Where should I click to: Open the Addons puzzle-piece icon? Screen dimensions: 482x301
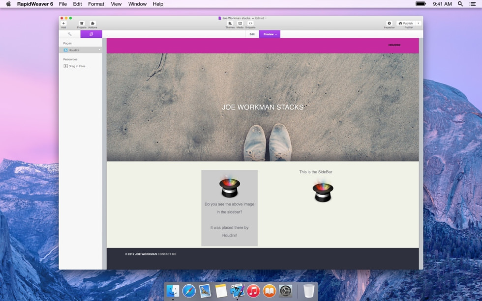(x=92, y=23)
